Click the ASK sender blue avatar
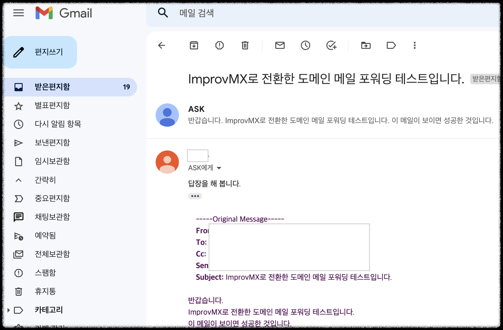503x330 pixels. pos(167,115)
